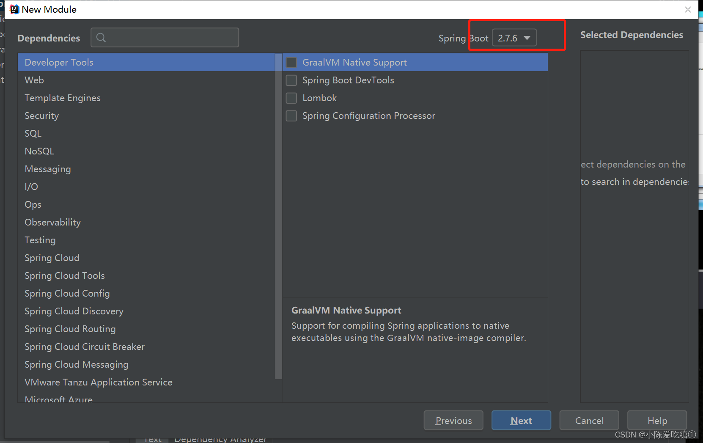703x443 pixels.
Task: Open the Messaging category
Action: [146, 169]
